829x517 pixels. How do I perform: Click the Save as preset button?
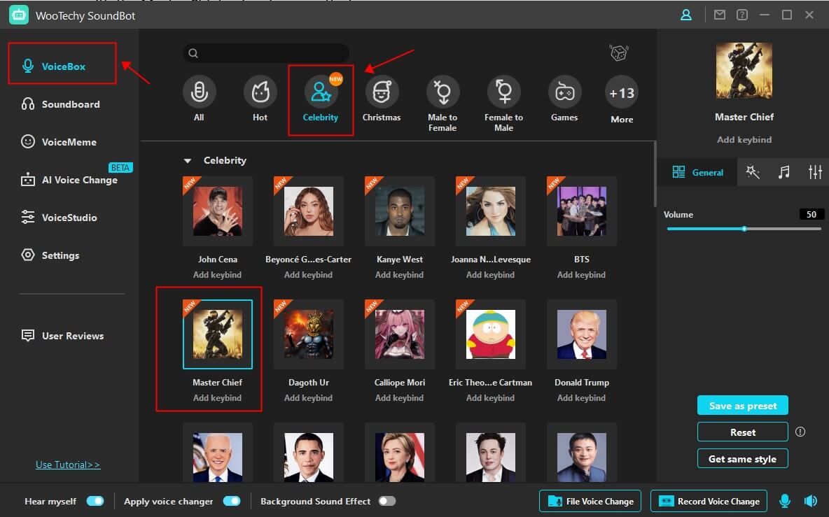coord(742,406)
